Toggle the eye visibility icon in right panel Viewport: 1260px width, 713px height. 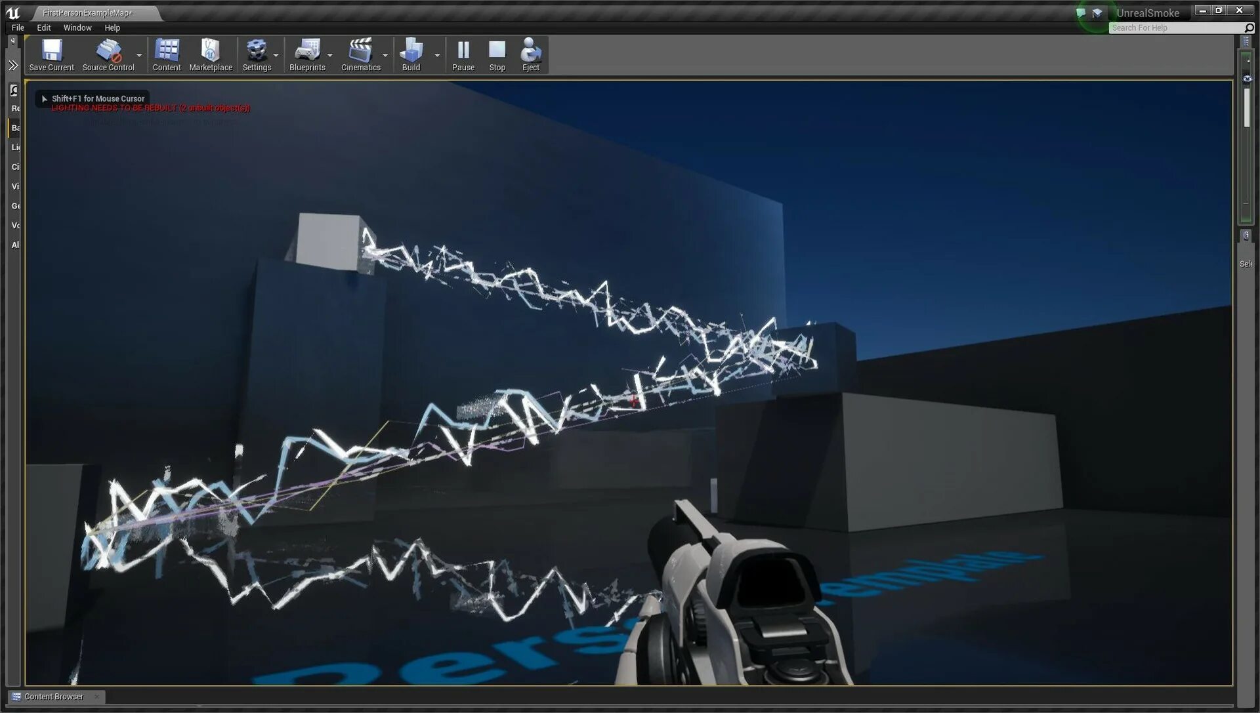click(x=1247, y=79)
